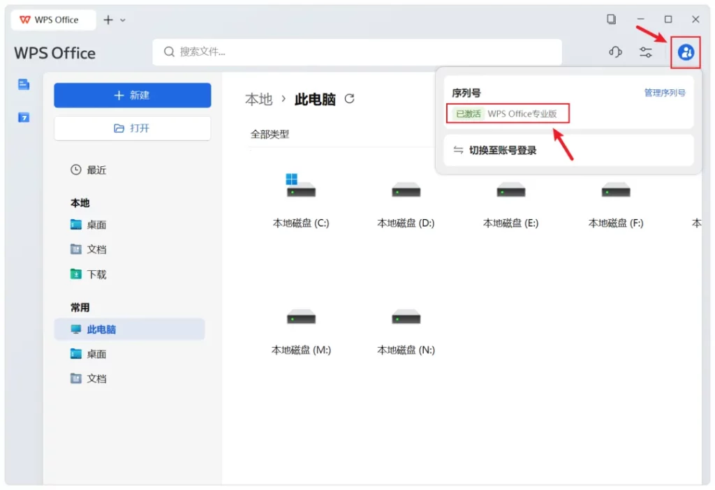Click the 新建 button
This screenshot has width=715, height=490.
pos(132,95)
